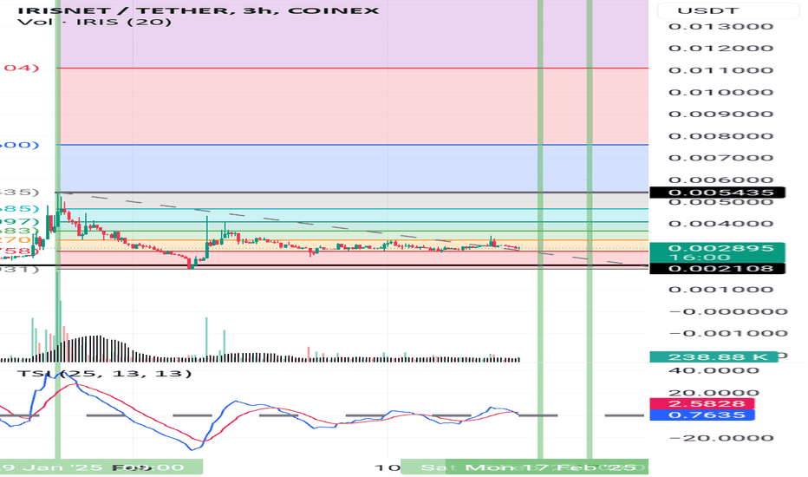This screenshot has height=477, width=808.
Task: Click the 0.002108 black price label
Action: tap(717, 268)
